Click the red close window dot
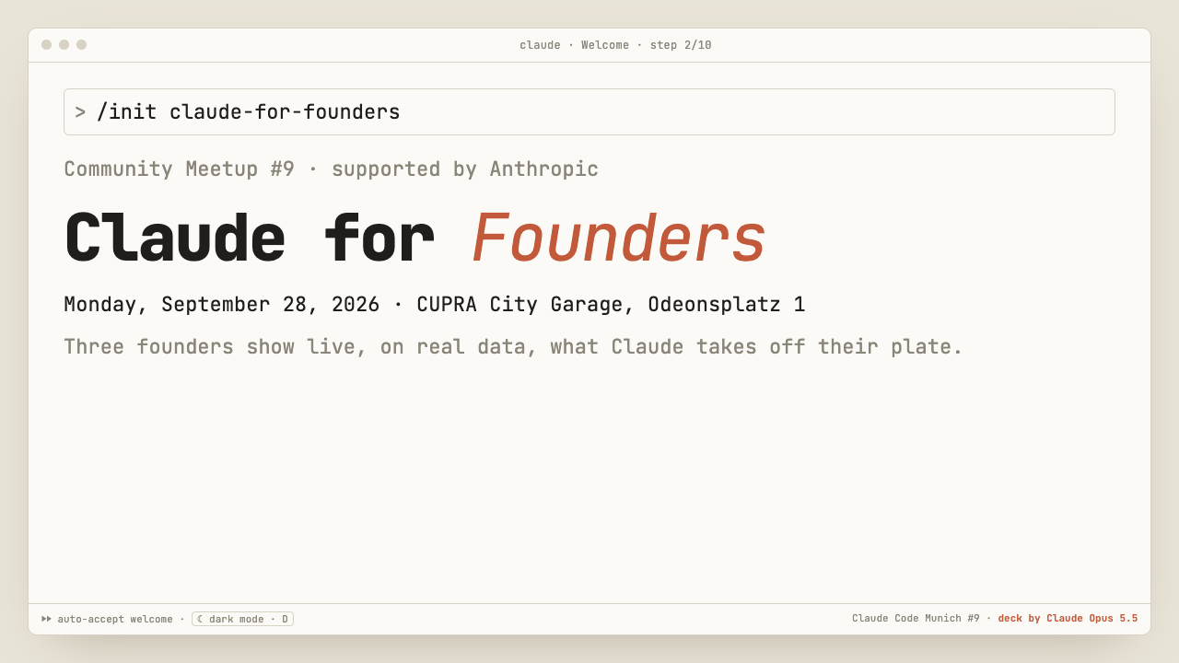Image resolution: width=1179 pixels, height=663 pixels. pyautogui.click(x=47, y=45)
